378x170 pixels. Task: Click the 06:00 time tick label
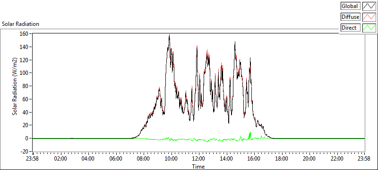pyautogui.click(x=116, y=159)
